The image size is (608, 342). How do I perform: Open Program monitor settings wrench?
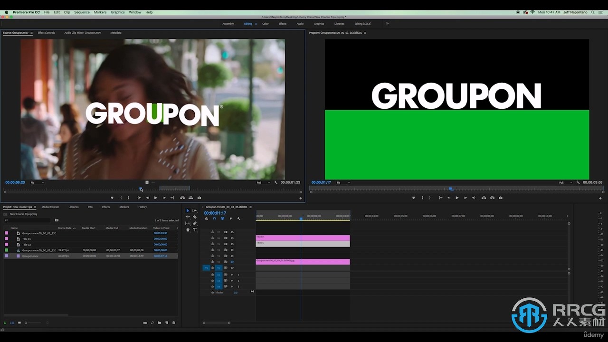click(x=578, y=182)
